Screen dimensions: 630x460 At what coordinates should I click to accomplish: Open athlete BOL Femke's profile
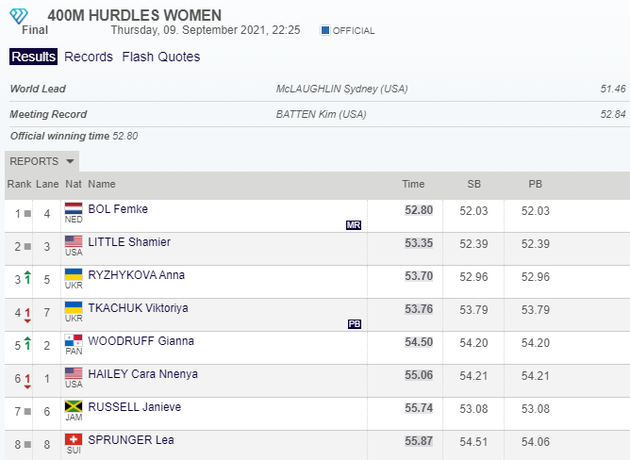(118, 209)
